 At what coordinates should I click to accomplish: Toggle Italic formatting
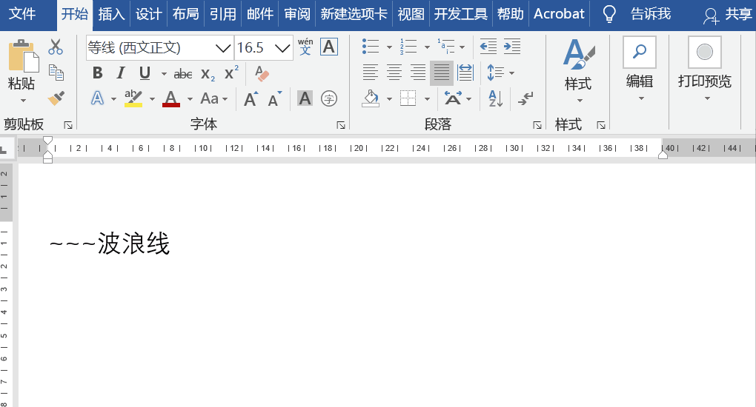click(x=121, y=73)
